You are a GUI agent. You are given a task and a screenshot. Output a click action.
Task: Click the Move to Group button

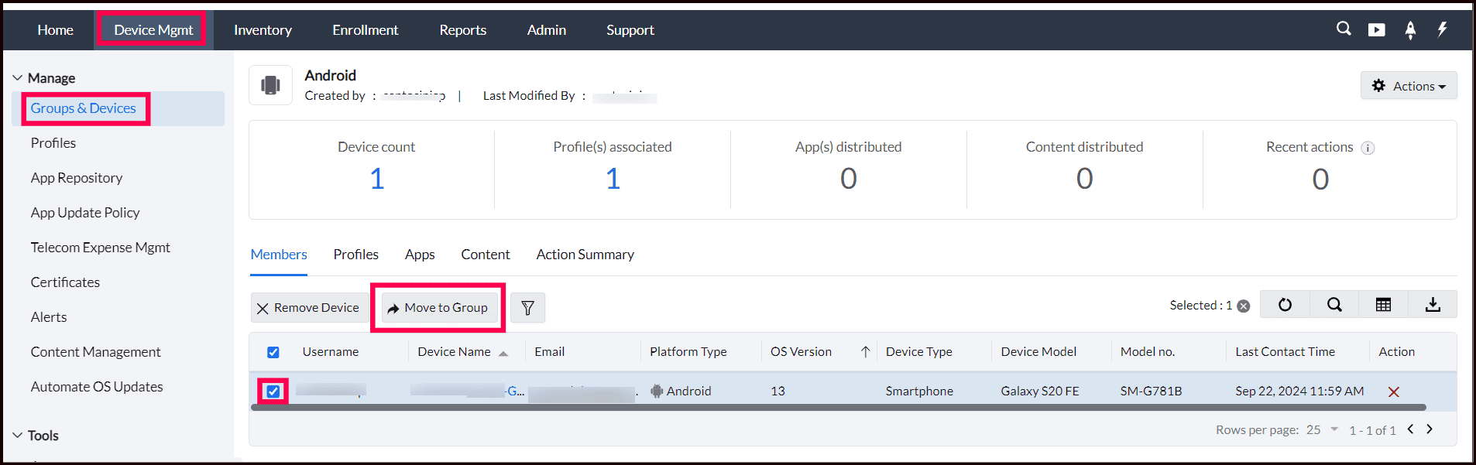point(438,308)
